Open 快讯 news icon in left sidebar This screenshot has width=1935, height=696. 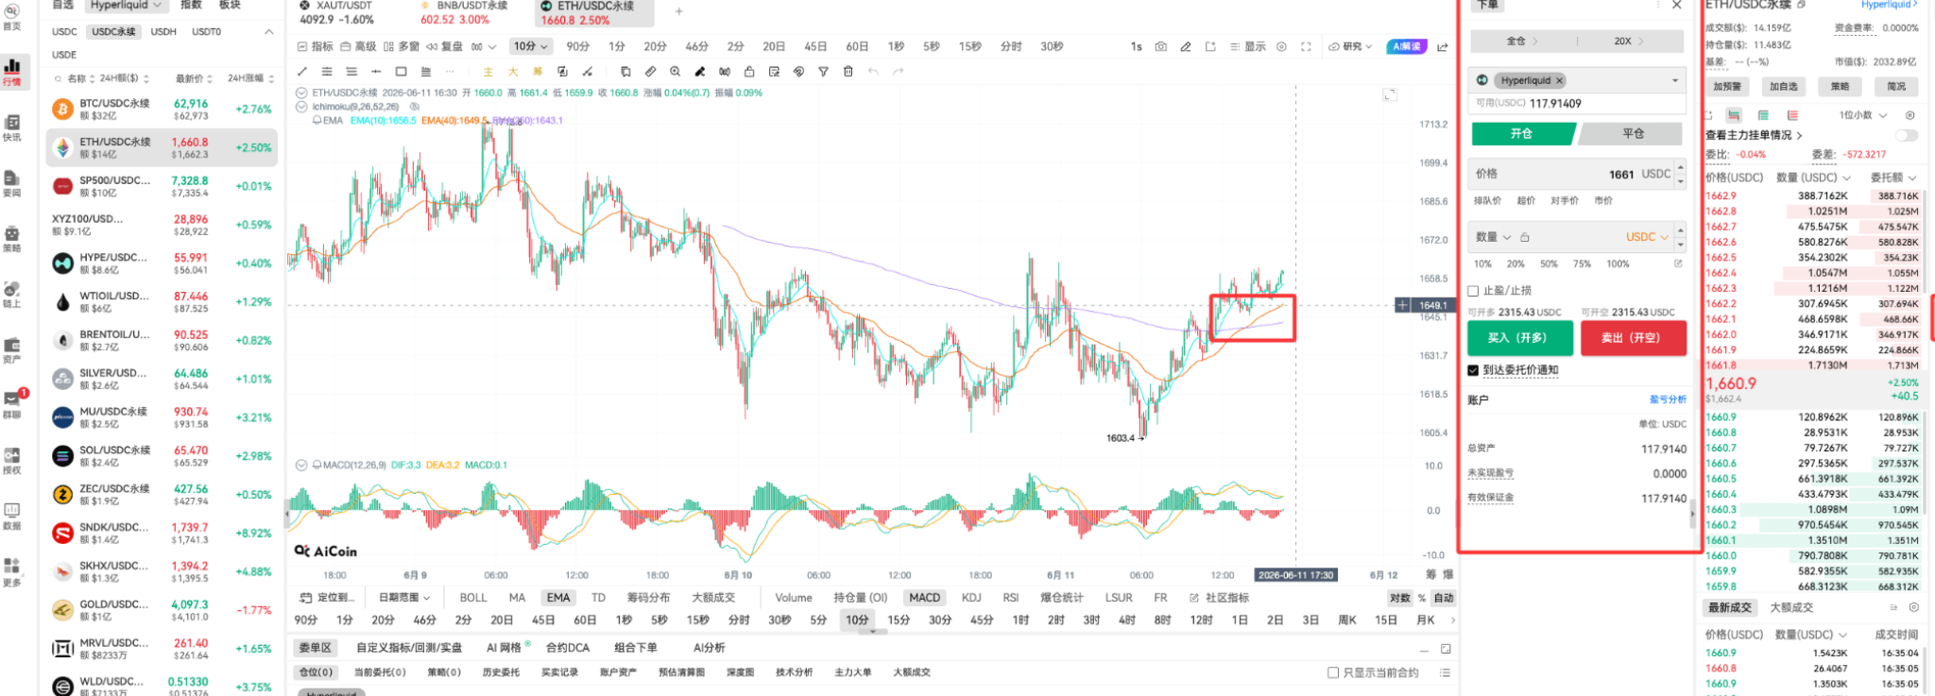(x=12, y=127)
